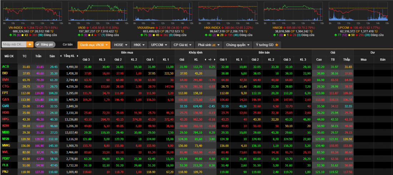This screenshot has width=393, height=175.
Task: Select the FPT ticker symbol
Action: coord(5,93)
